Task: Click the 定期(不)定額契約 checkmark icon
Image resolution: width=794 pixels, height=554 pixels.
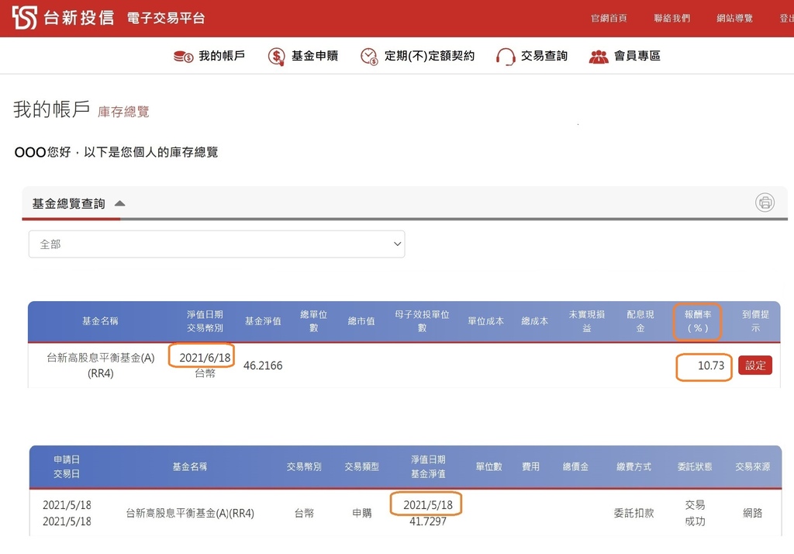Action: (368, 55)
